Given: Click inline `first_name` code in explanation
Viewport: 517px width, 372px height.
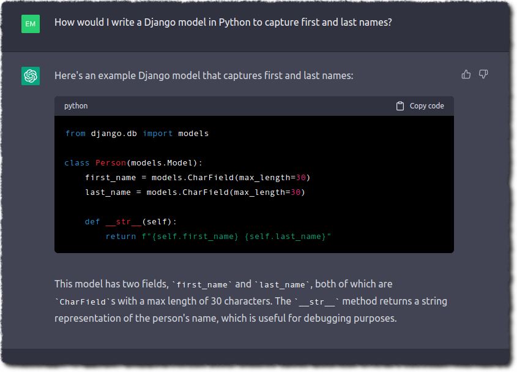Looking at the screenshot, I should point(202,285).
